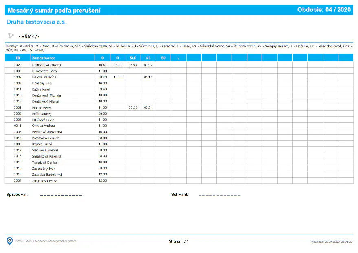Click the D column header
This screenshot has height=253, width=358.
(118, 58)
